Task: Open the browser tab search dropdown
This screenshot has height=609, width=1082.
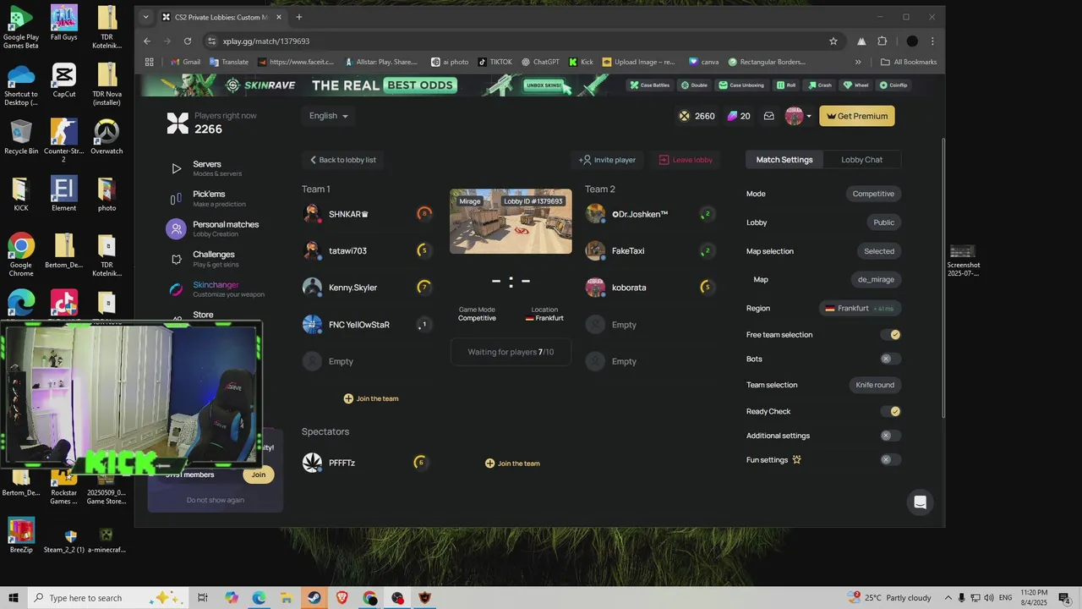Action: pyautogui.click(x=145, y=17)
